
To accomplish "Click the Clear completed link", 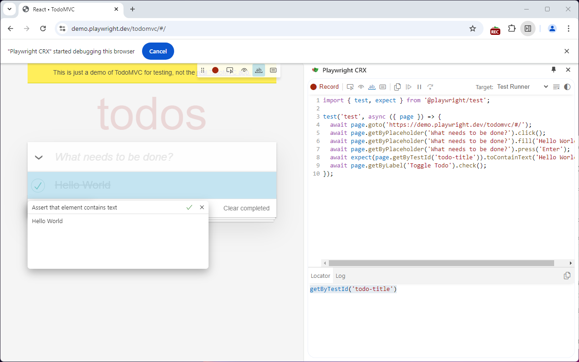I will (x=246, y=208).
